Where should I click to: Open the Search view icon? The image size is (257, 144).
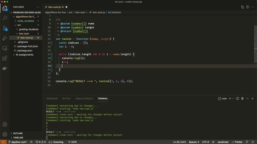[4, 18]
